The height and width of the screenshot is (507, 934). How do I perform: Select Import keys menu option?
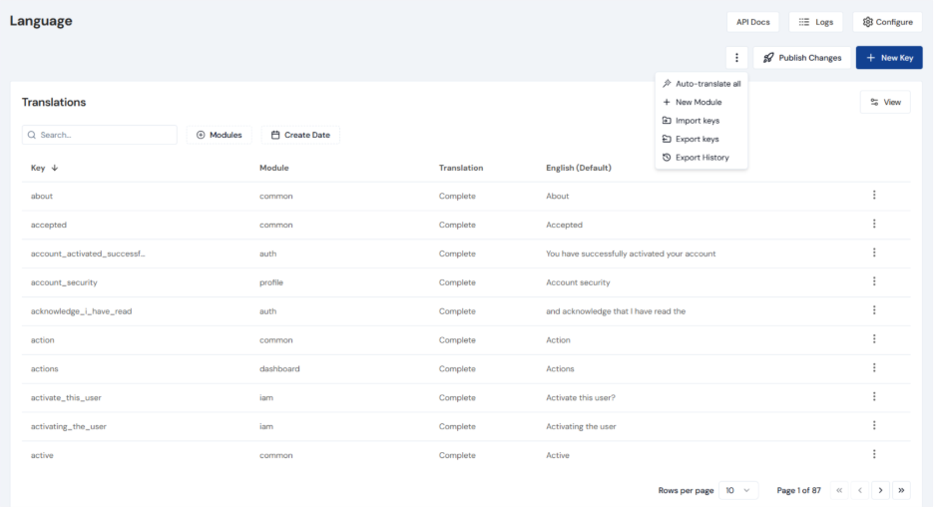(697, 121)
